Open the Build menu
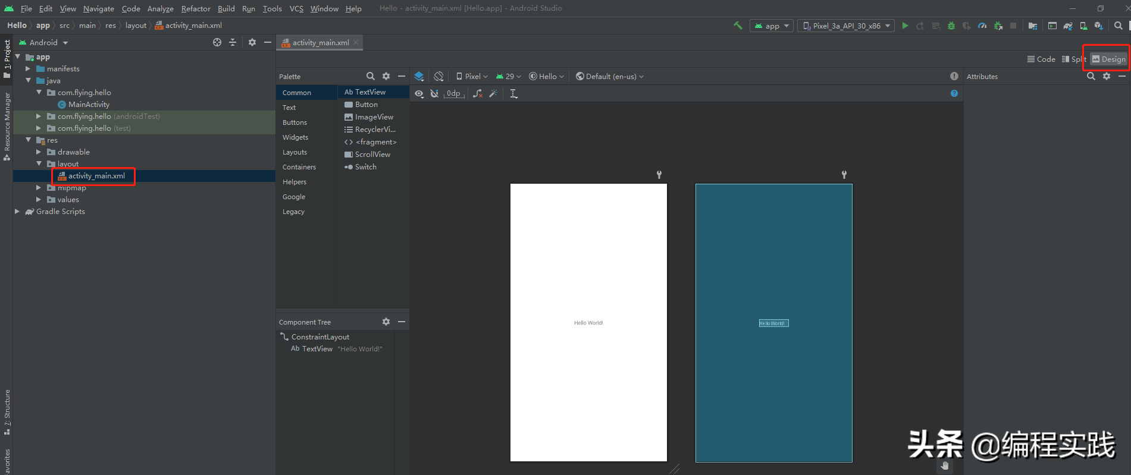Image resolution: width=1131 pixels, height=475 pixels. (226, 8)
